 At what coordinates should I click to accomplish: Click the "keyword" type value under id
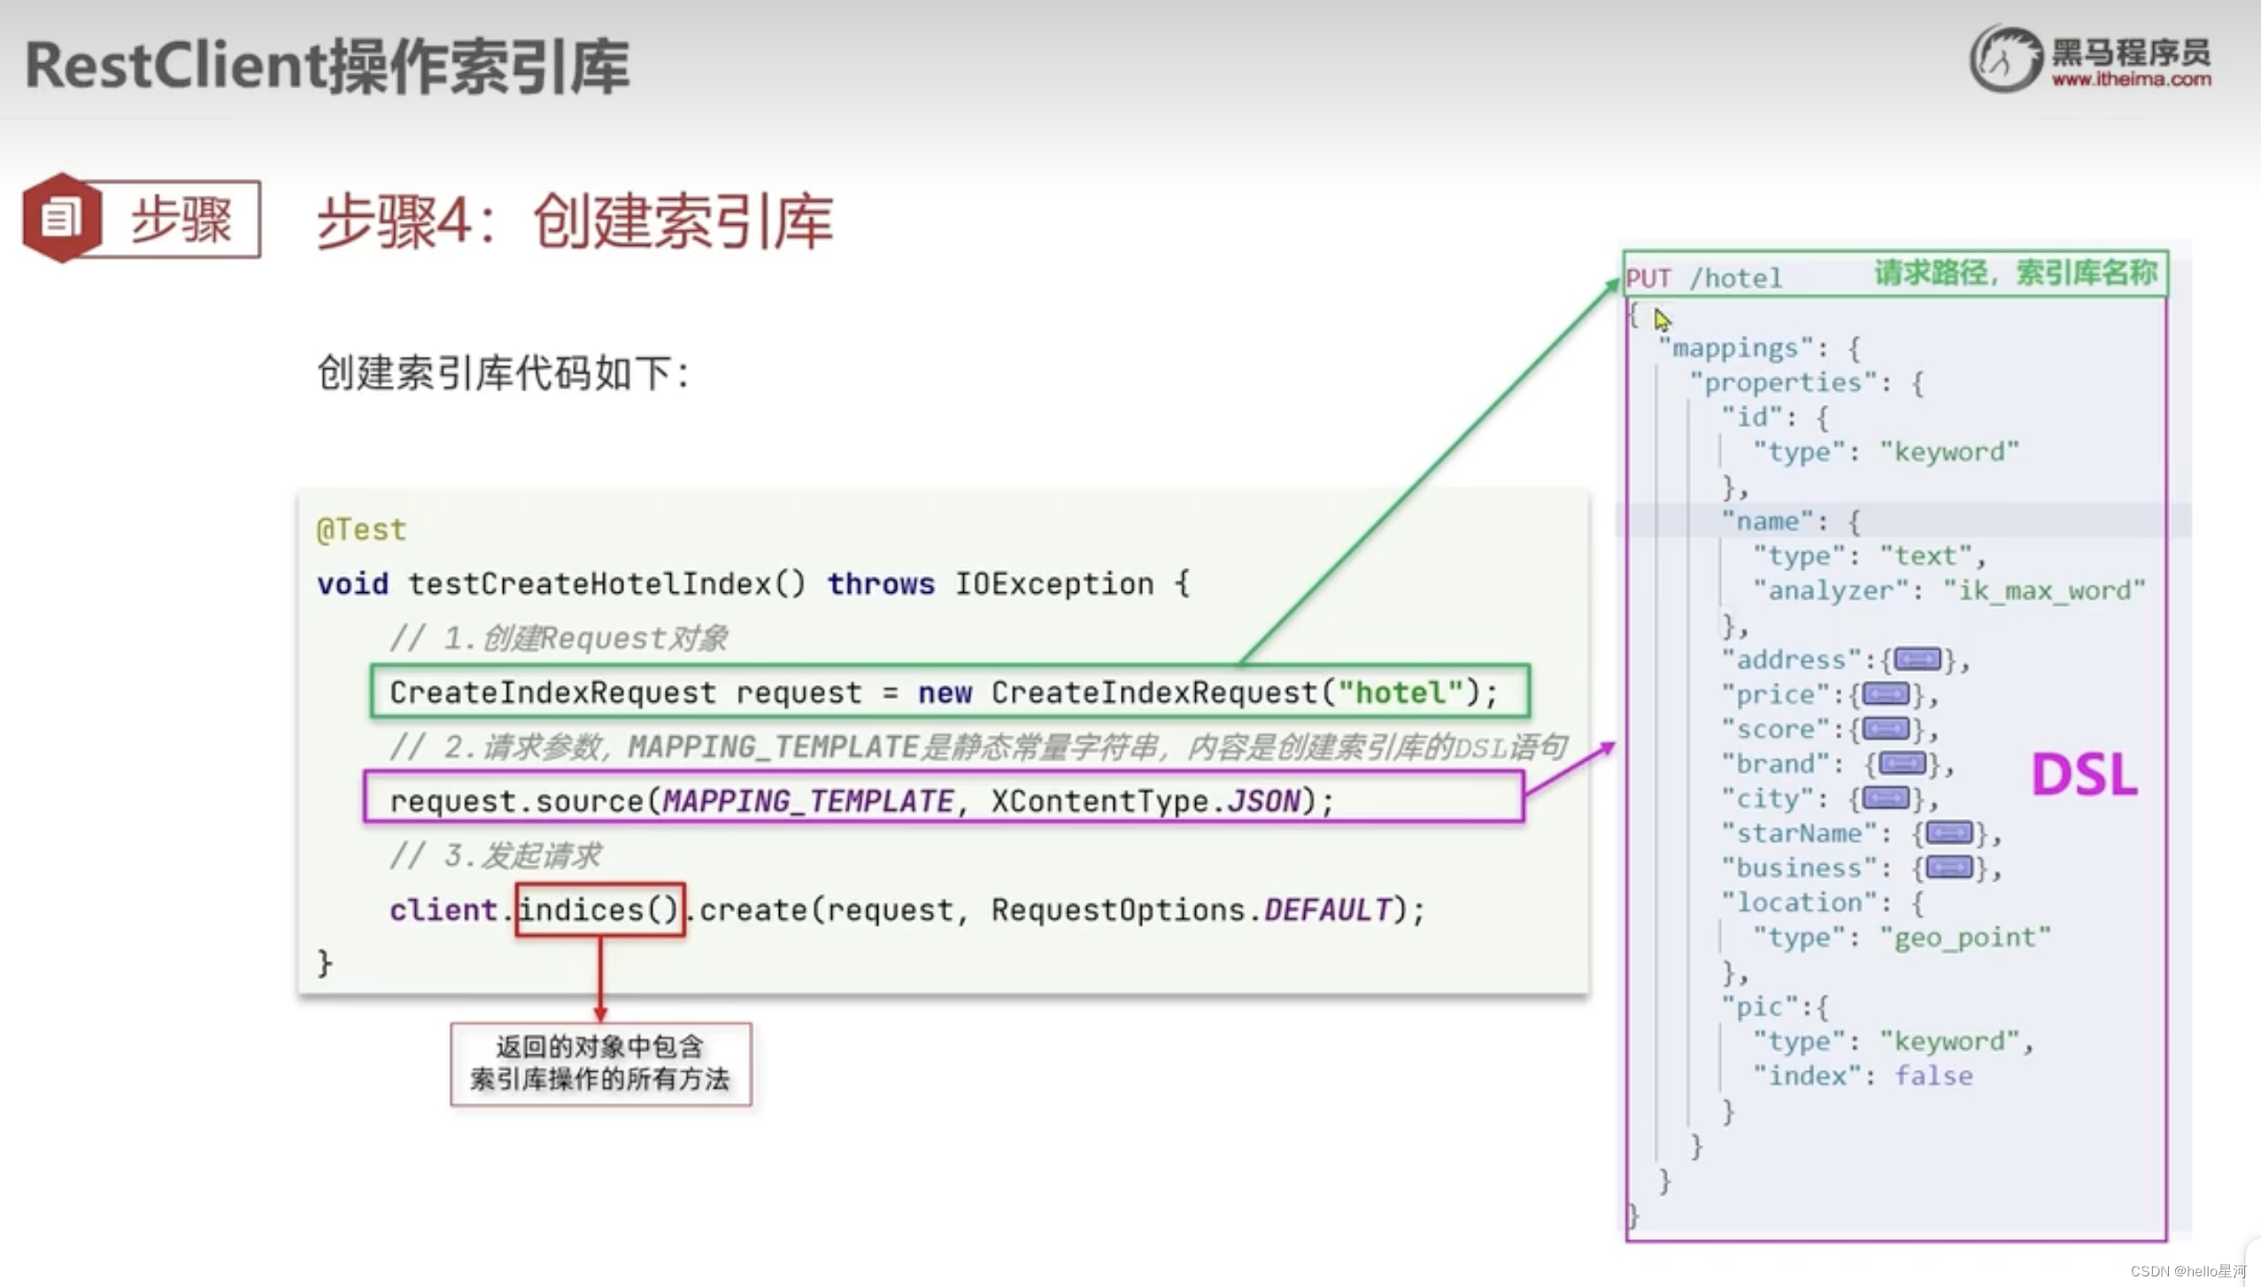pos(1949,452)
